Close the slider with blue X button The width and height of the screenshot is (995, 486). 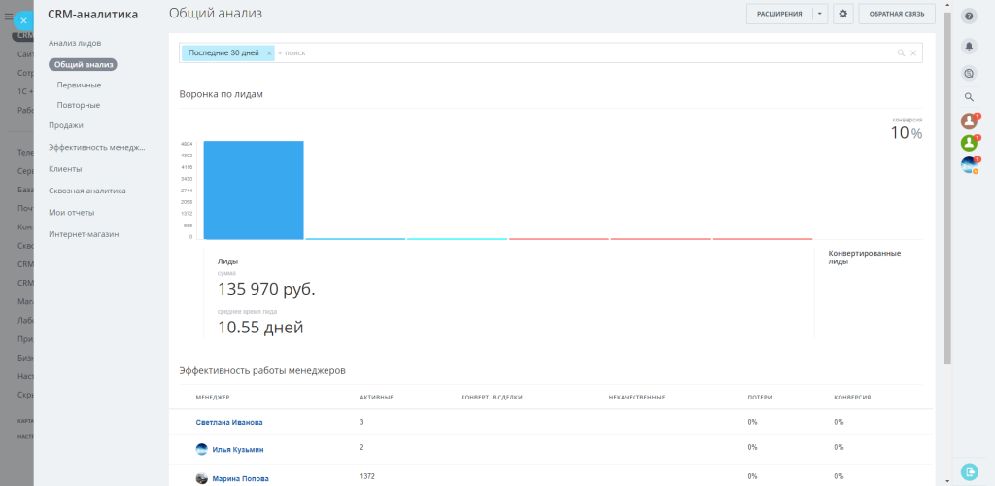(x=23, y=20)
